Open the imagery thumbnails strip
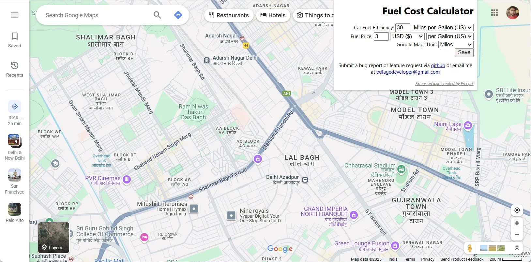The width and height of the screenshot is (531, 262). 493,248
